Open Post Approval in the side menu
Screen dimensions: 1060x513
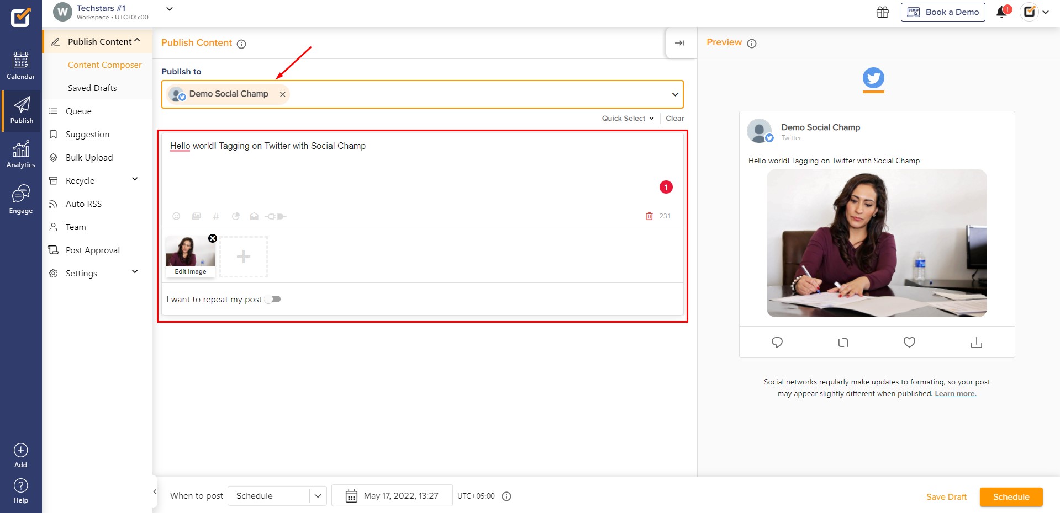point(92,250)
